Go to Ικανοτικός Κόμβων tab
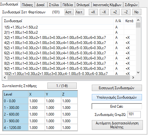This screenshot has height=135, width=148. [107, 5]
